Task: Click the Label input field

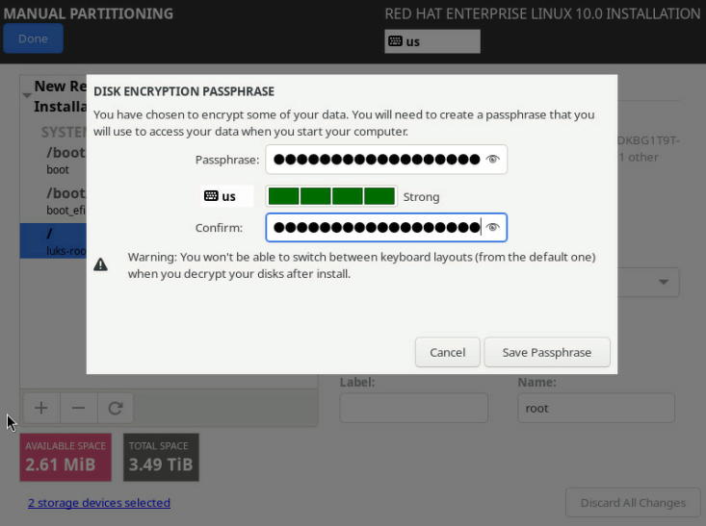Action: tap(413, 409)
